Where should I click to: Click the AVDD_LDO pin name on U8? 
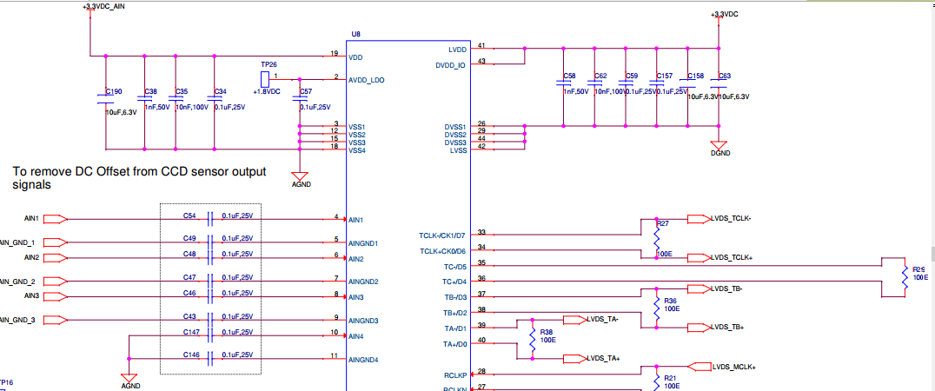click(x=366, y=79)
